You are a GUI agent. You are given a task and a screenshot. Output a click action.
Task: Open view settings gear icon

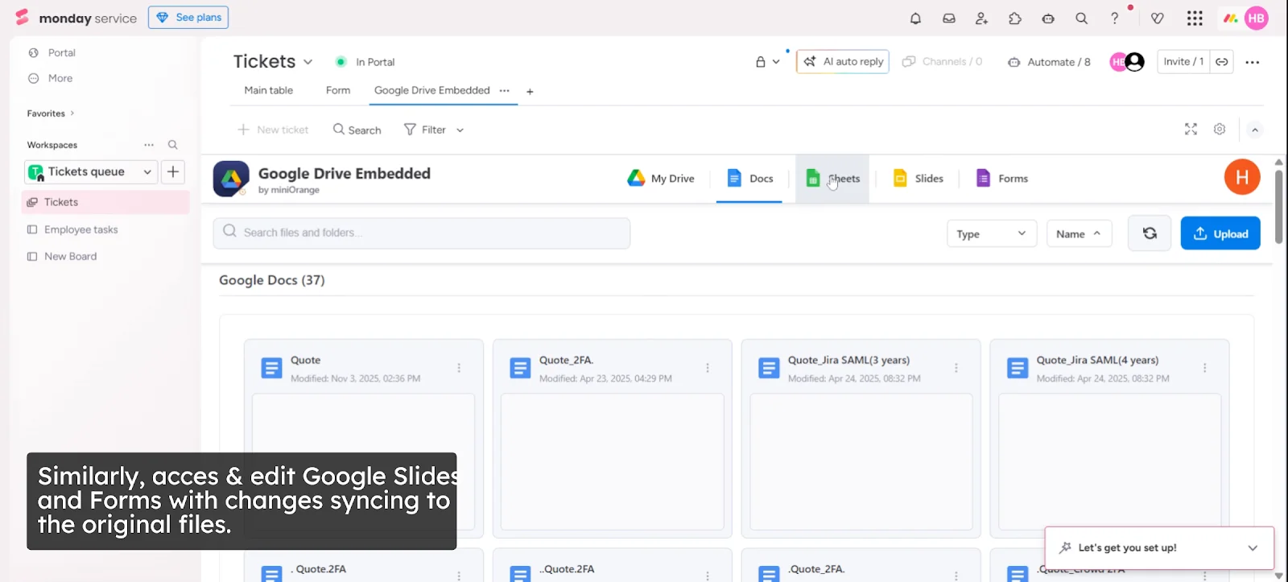point(1220,129)
